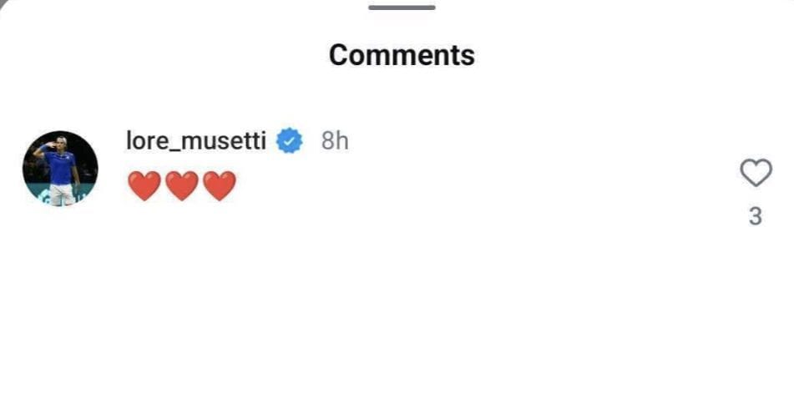Screen dimensions: 794x394
Task: Visit the commenter's profile via circular photo
Action: tap(60, 169)
